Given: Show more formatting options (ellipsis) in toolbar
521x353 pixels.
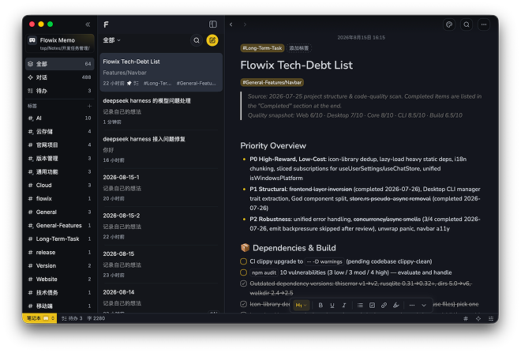Looking at the screenshot, I should click(412, 305).
